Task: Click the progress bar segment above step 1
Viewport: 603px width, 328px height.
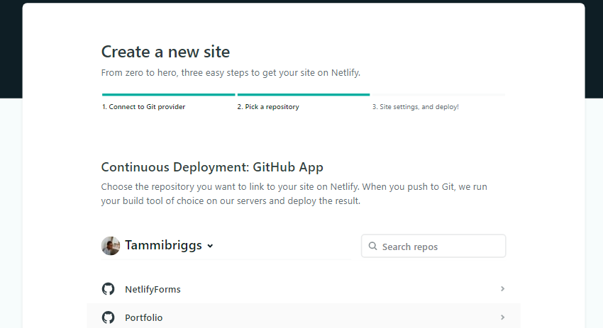Action: 168,94
